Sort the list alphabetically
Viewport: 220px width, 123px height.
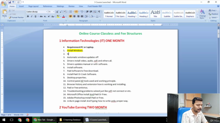coord(95,12)
